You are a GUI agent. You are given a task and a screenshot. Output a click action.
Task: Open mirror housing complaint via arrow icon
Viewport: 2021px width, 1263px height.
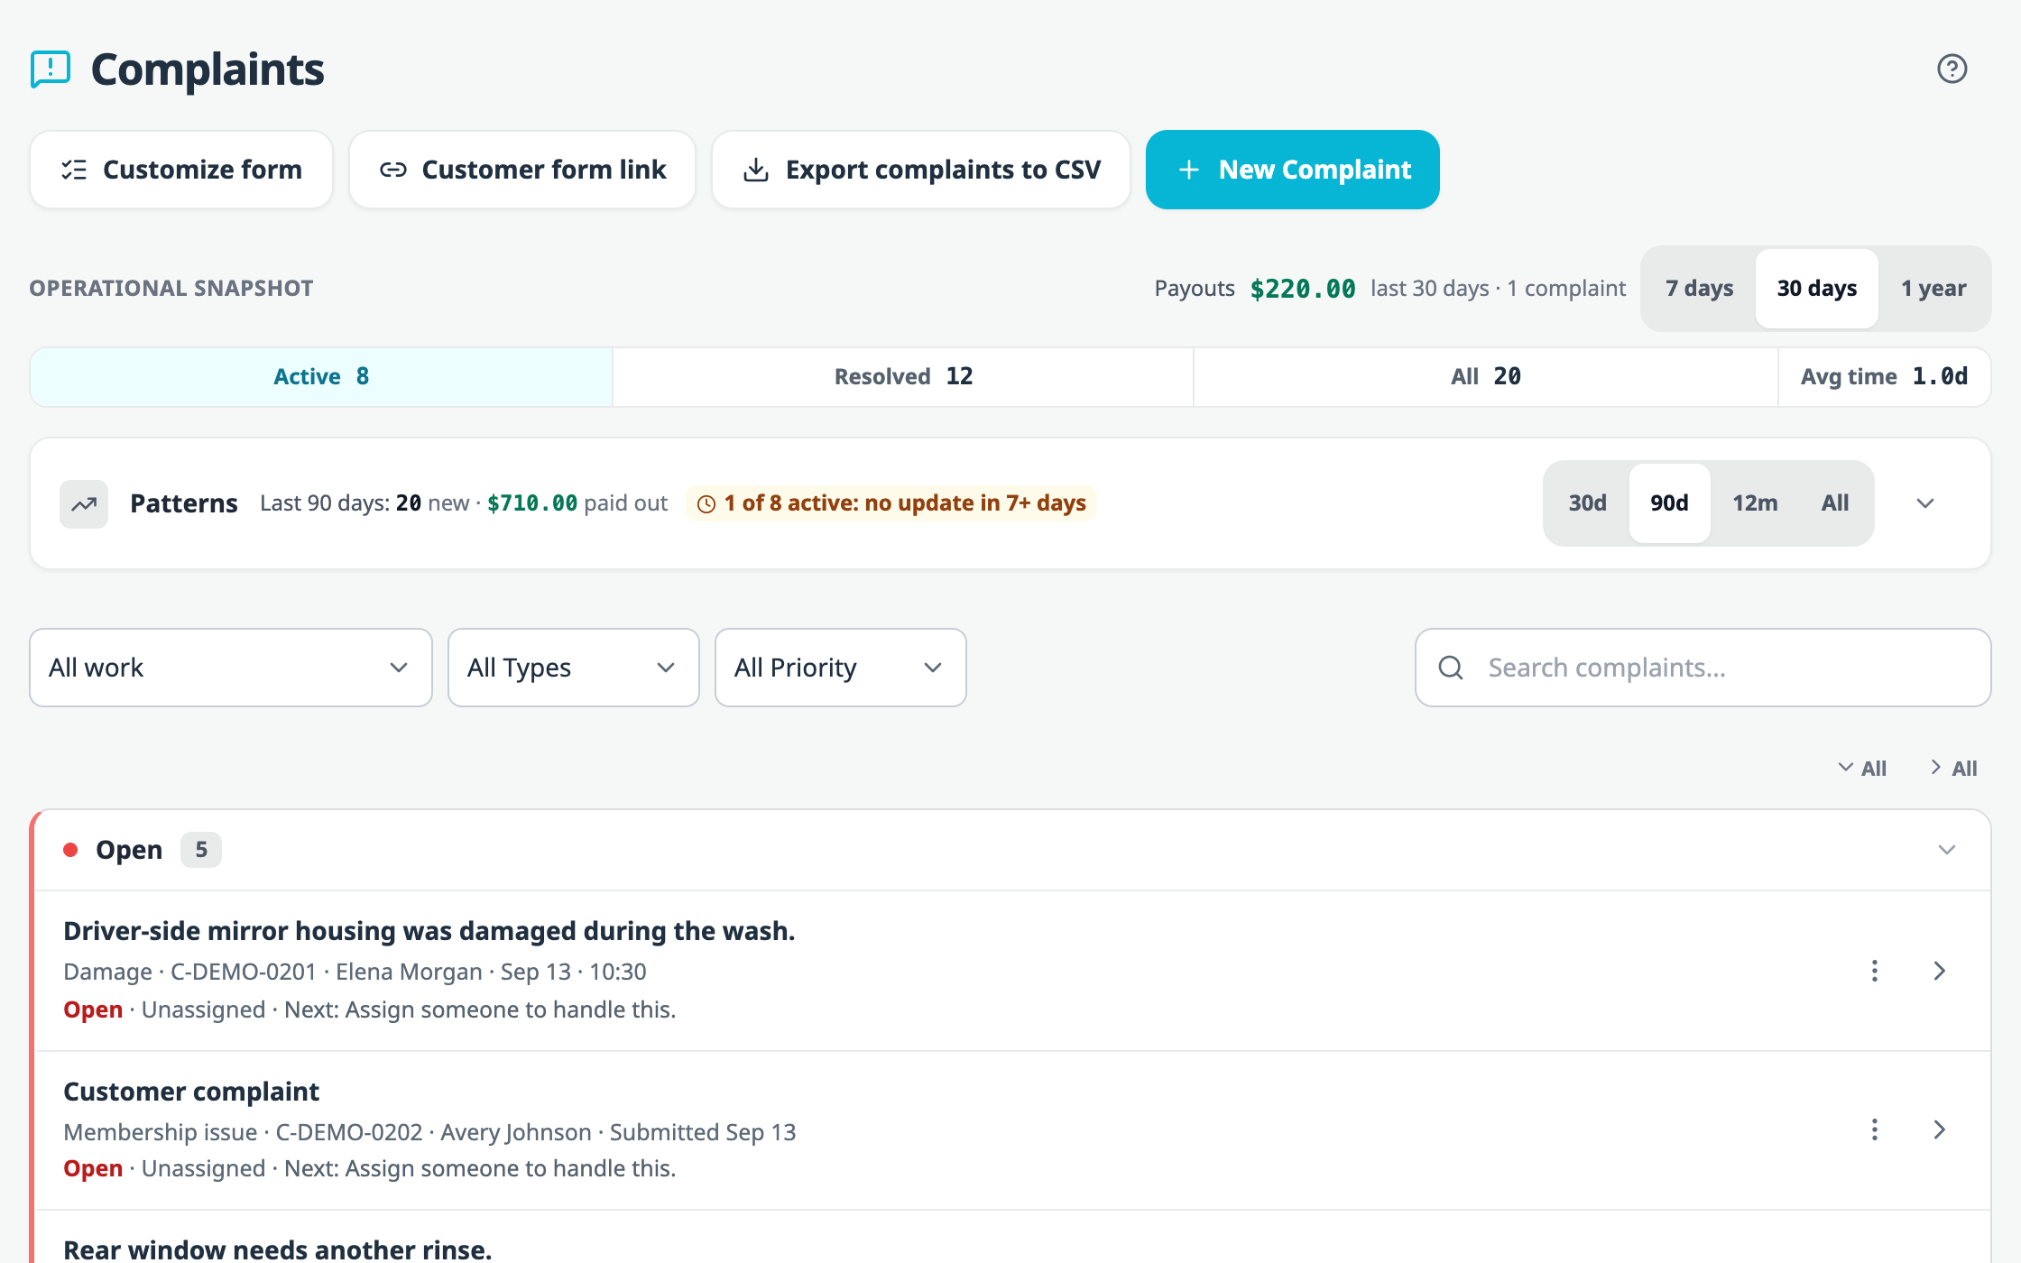point(1939,971)
